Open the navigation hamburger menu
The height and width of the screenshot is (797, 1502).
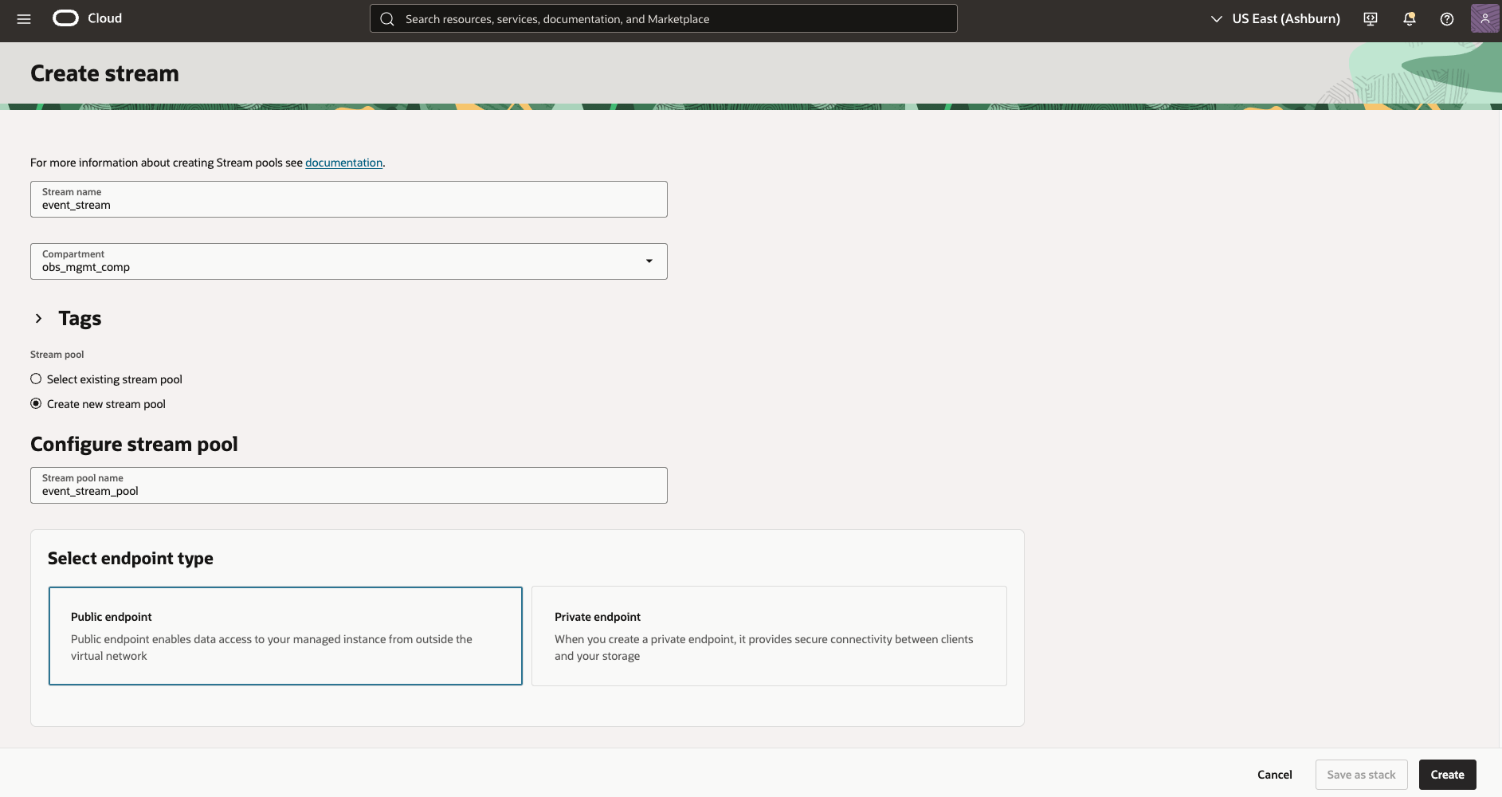coord(22,18)
